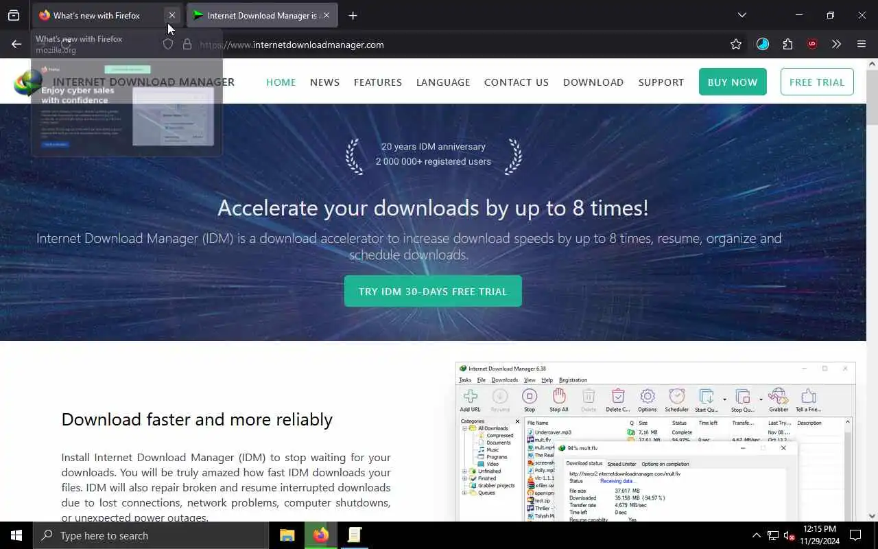Click the tracking protection shield icon
Screen dimensions: 878x549
(x=168, y=45)
